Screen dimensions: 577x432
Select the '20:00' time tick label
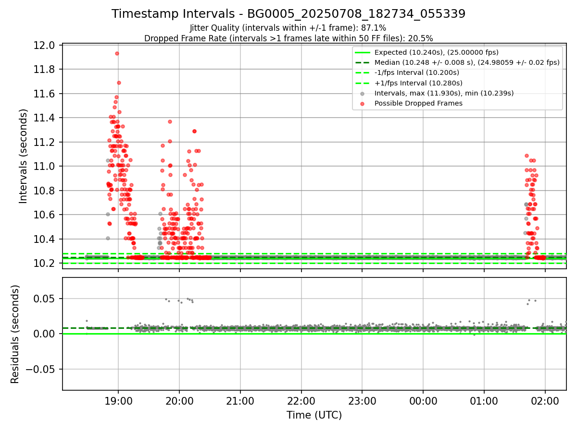pos(179,401)
